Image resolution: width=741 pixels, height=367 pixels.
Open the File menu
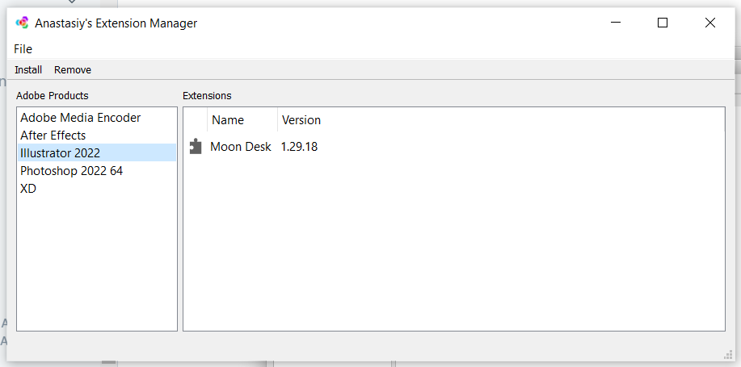(x=23, y=49)
